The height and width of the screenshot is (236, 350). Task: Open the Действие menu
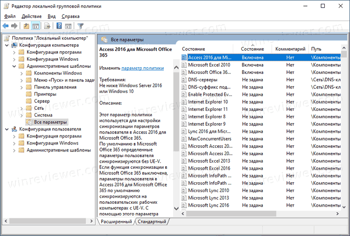point(31,16)
